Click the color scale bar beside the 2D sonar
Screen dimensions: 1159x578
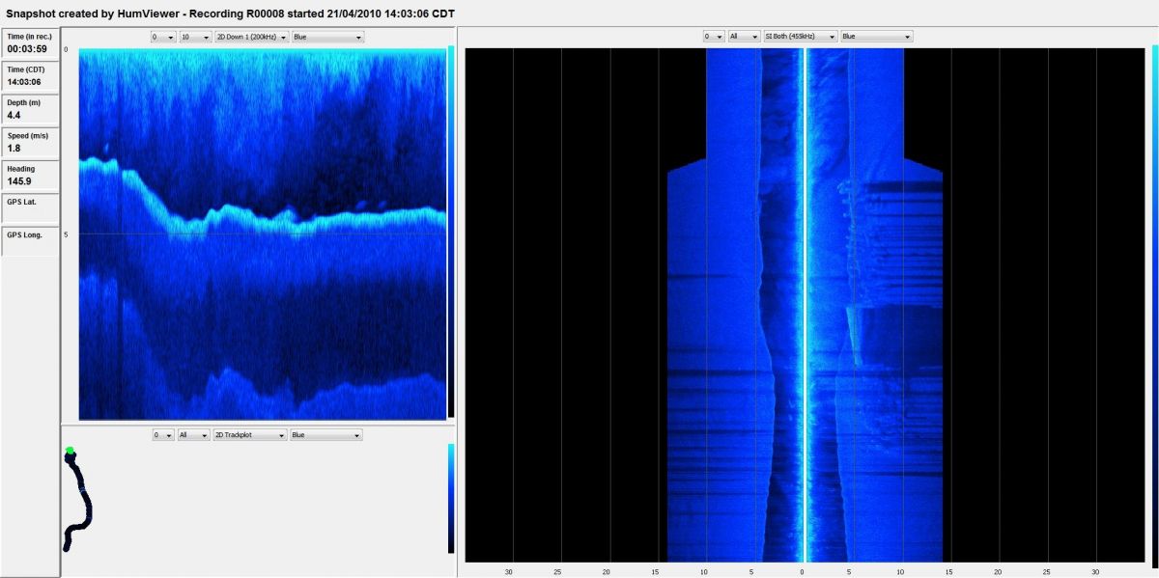(450, 232)
